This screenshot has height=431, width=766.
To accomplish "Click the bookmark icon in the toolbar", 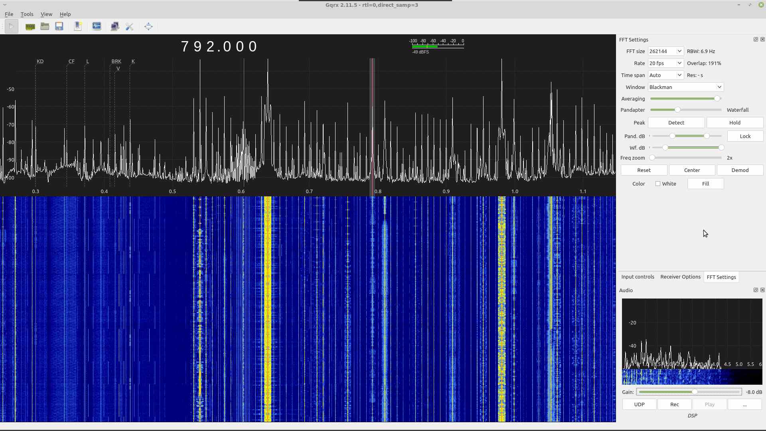I will point(78,27).
